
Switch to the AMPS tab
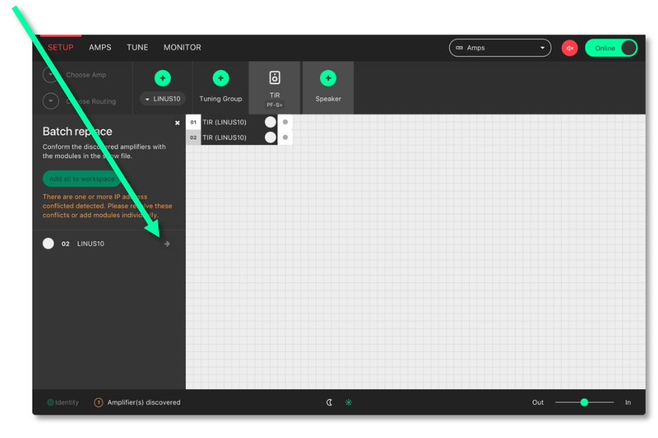tap(100, 47)
